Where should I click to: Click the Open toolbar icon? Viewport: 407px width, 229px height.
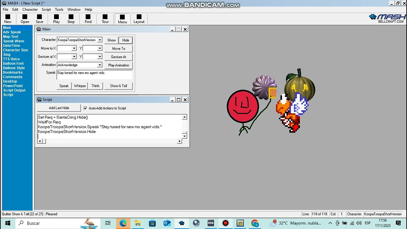(x=25, y=19)
